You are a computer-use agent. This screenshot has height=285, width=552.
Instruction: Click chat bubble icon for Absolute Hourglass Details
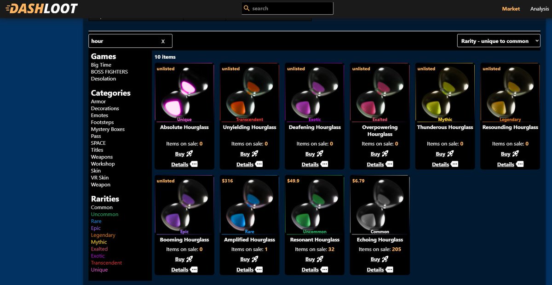click(194, 164)
